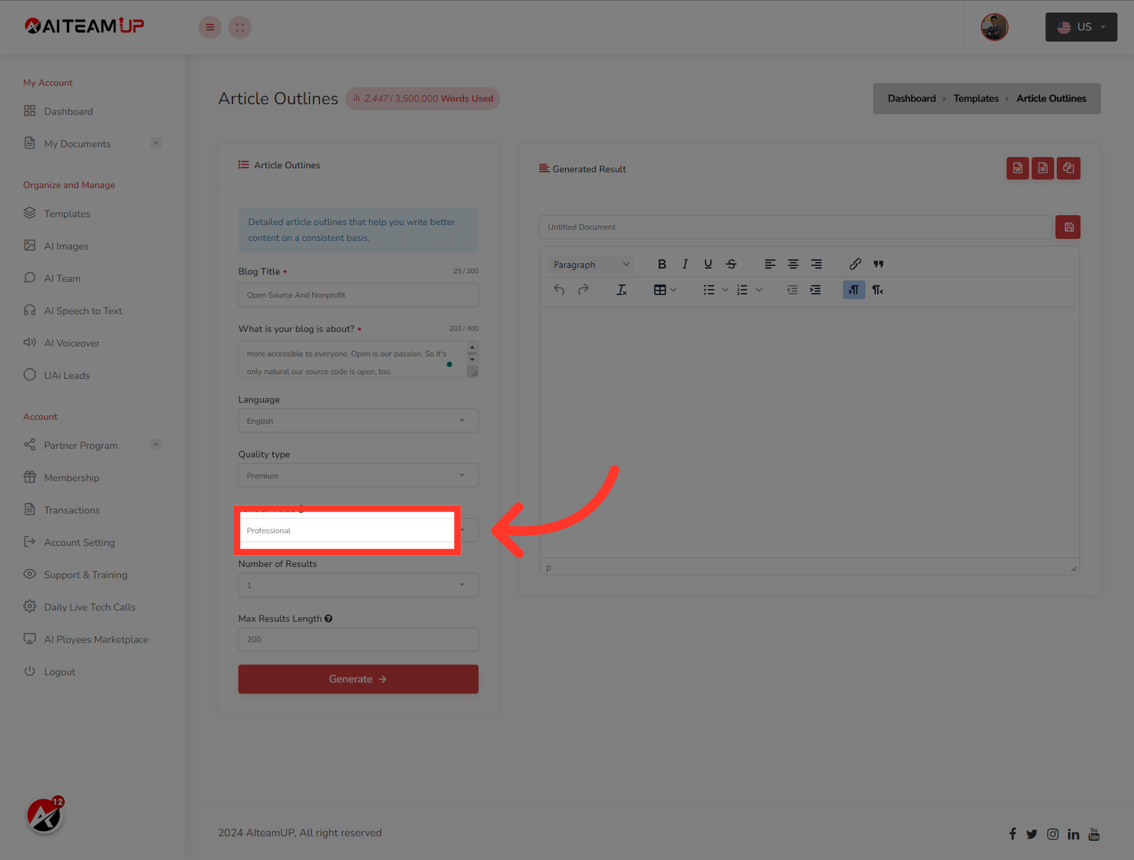
Task: Align text right in editor
Action: click(817, 264)
